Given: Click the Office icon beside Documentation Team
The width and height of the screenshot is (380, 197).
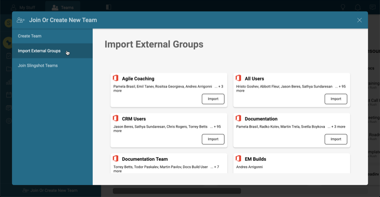Looking at the screenshot, I should [x=115, y=159].
